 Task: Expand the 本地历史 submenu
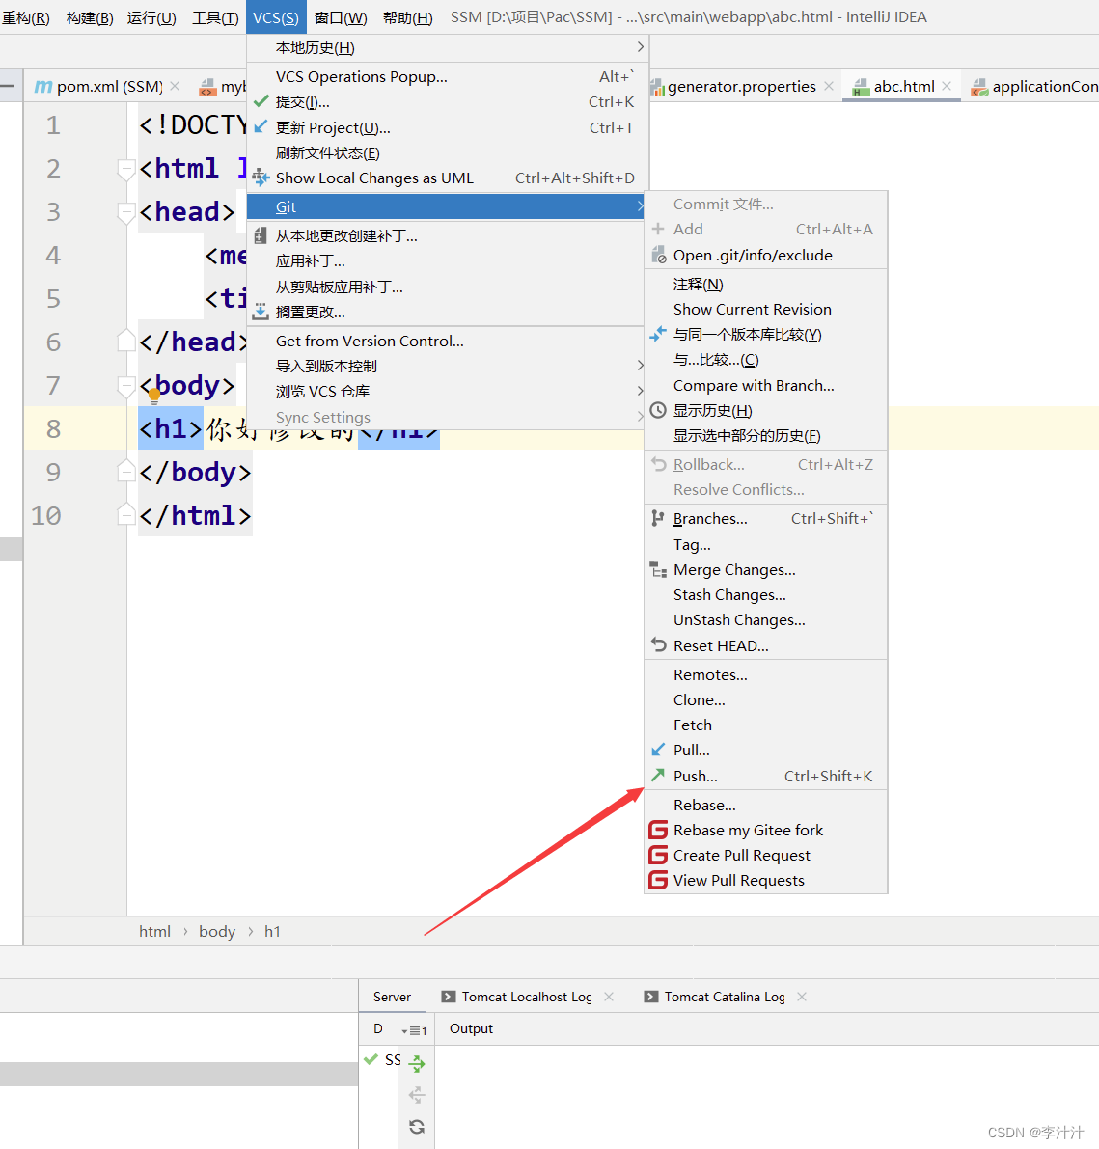point(448,47)
